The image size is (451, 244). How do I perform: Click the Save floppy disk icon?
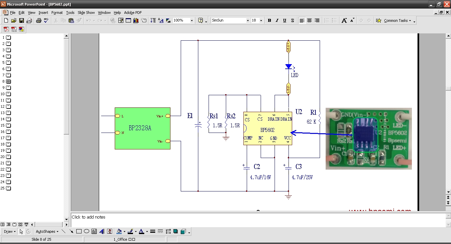click(x=21, y=20)
